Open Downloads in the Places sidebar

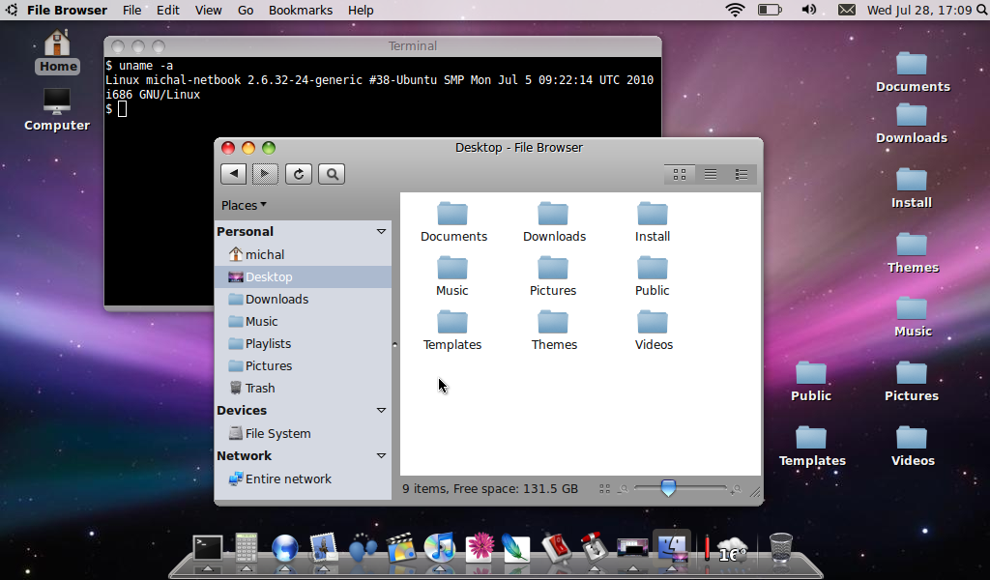click(x=303, y=299)
